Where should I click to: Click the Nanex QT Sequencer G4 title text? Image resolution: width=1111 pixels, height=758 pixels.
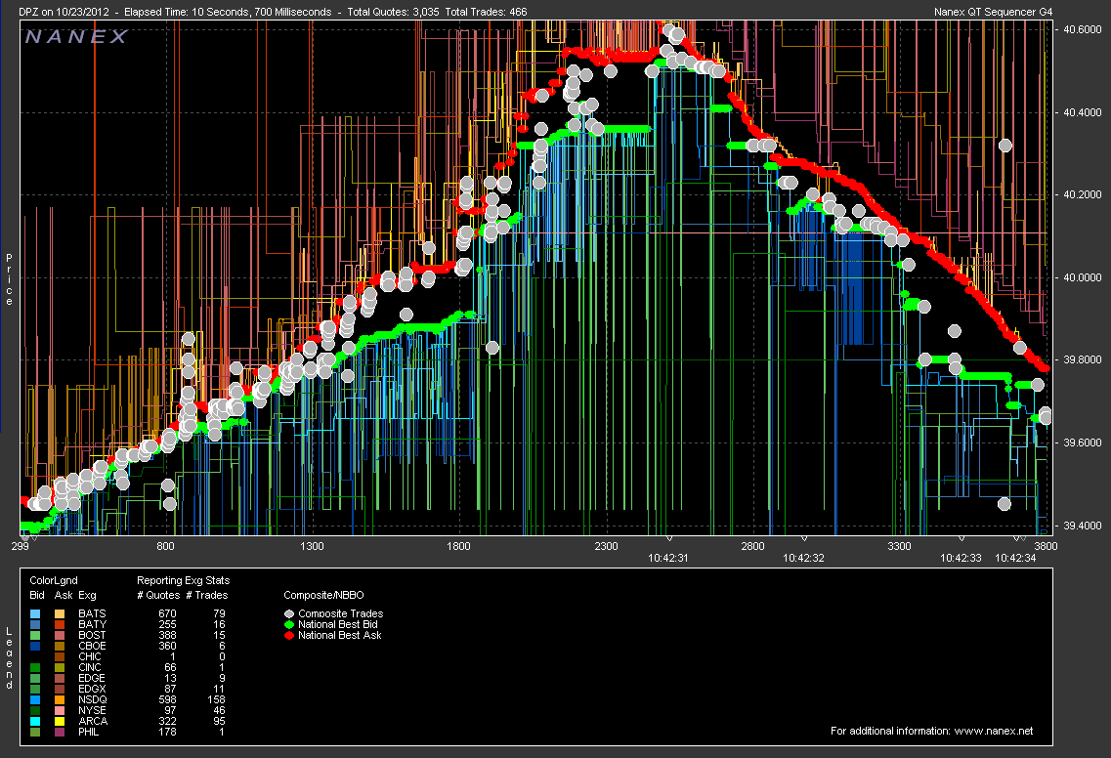pos(994,12)
